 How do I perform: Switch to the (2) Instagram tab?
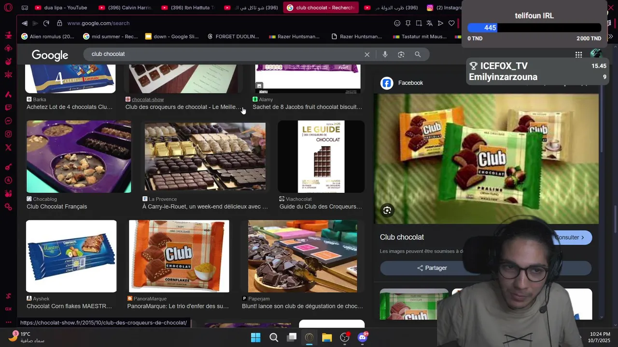(443, 8)
